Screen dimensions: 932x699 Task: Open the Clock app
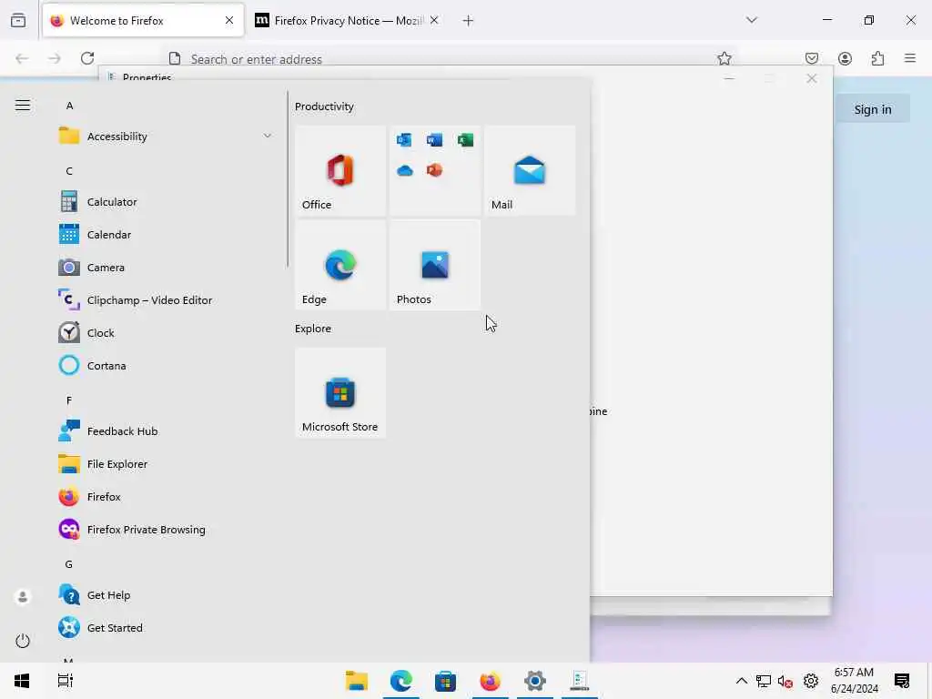coord(167,333)
